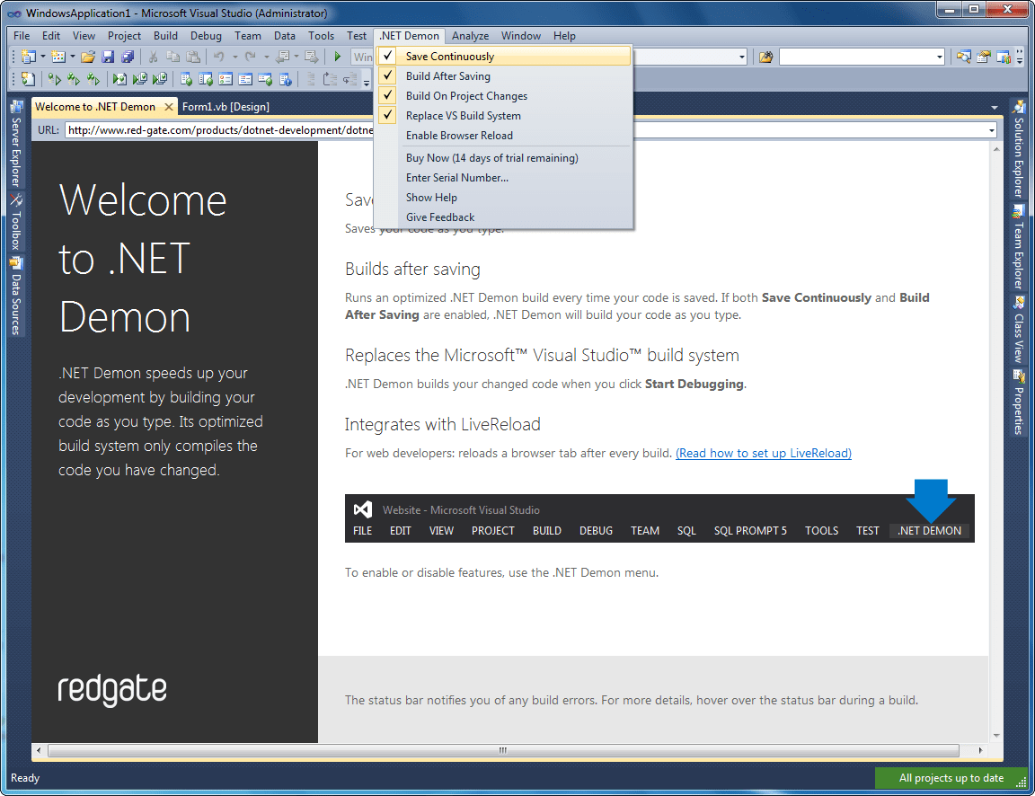Open the Read how to set up LiveReload link
Image resolution: width=1035 pixels, height=796 pixels.
coord(763,454)
